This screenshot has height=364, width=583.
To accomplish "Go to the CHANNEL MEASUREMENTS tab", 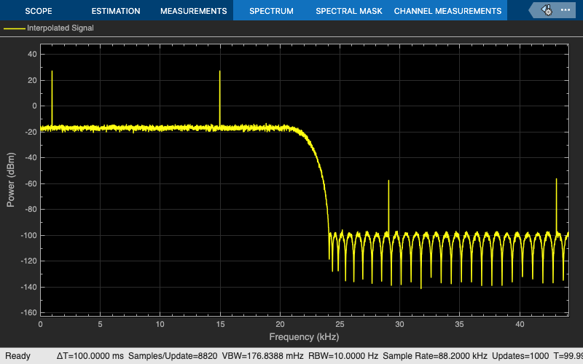I will click(447, 11).
